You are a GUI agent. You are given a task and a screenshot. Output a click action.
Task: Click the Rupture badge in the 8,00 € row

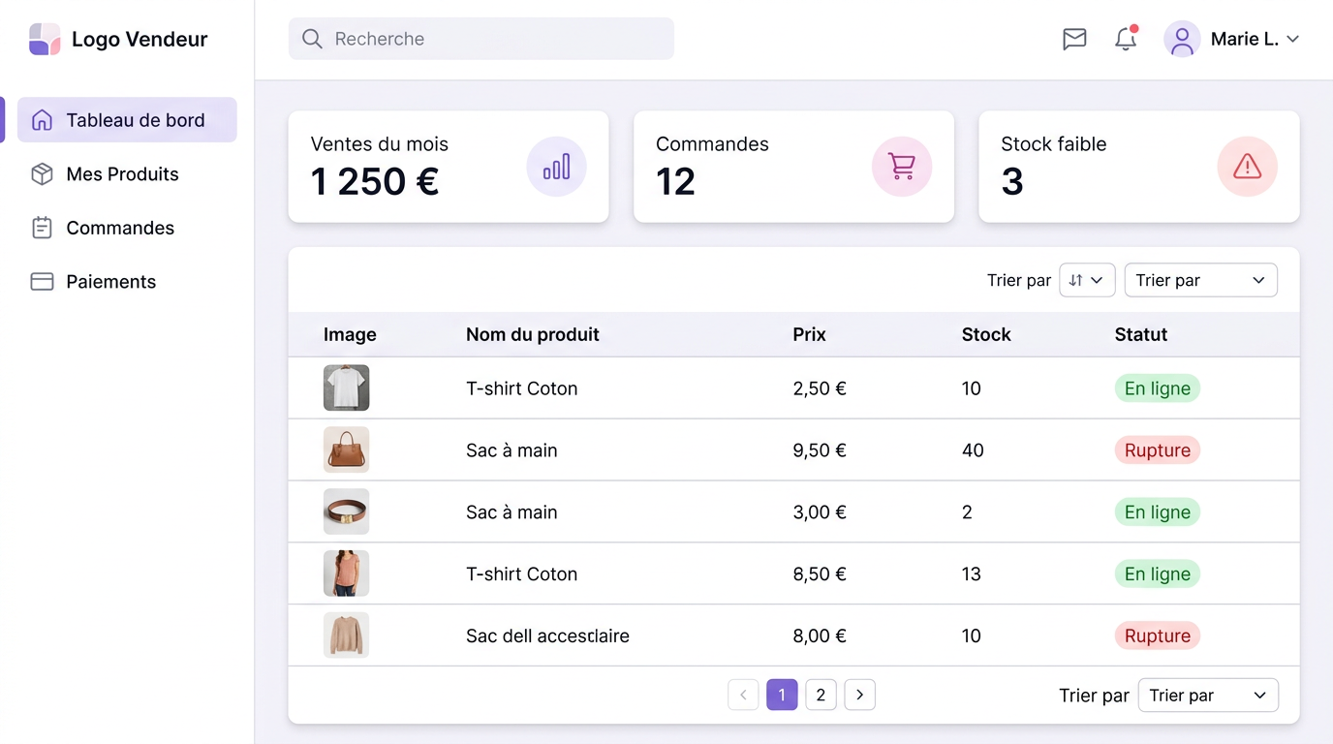tap(1158, 635)
